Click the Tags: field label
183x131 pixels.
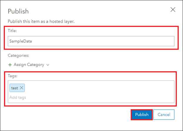[x=13, y=76]
